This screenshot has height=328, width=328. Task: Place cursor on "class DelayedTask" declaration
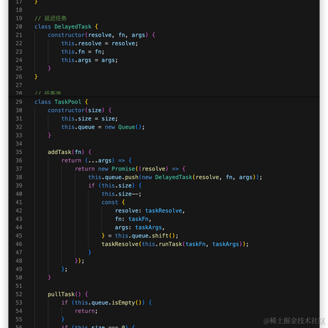66,26
